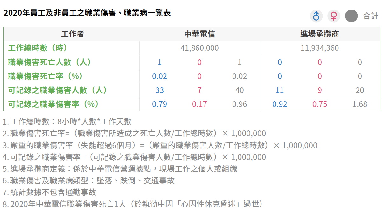Click the gray total value 20
The width and height of the screenshot is (390, 210).
[x=360, y=90]
